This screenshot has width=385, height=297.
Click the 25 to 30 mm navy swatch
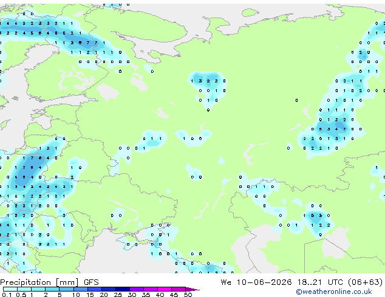[x=123, y=289]
